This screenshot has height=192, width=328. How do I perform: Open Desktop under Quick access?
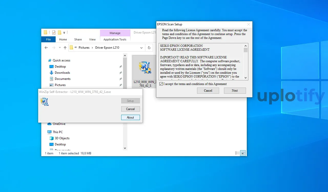point(60,67)
